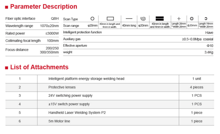Viewport: 220px width, 134px height.
Task: Pick the spiral scan type icon
Action: [143, 19]
